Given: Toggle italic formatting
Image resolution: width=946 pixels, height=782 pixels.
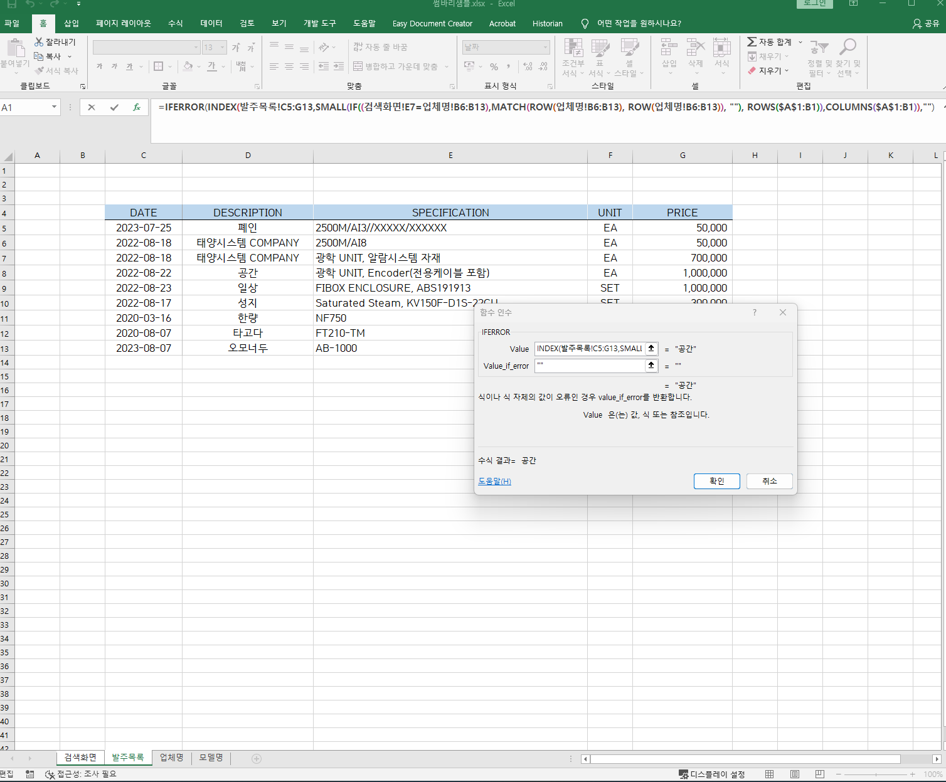Looking at the screenshot, I should (x=114, y=66).
